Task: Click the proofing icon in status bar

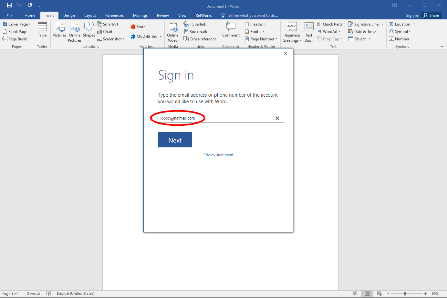Action: click(49, 293)
